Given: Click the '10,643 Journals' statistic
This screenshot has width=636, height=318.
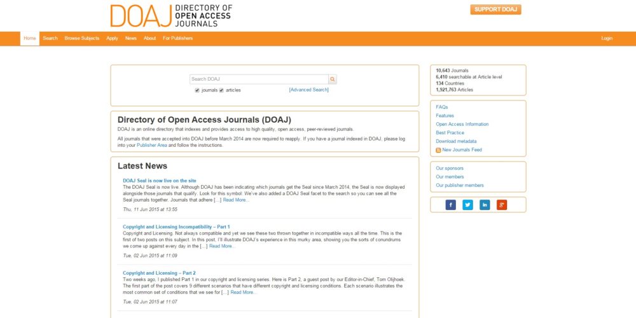Looking at the screenshot, I should pyautogui.click(x=452, y=71).
